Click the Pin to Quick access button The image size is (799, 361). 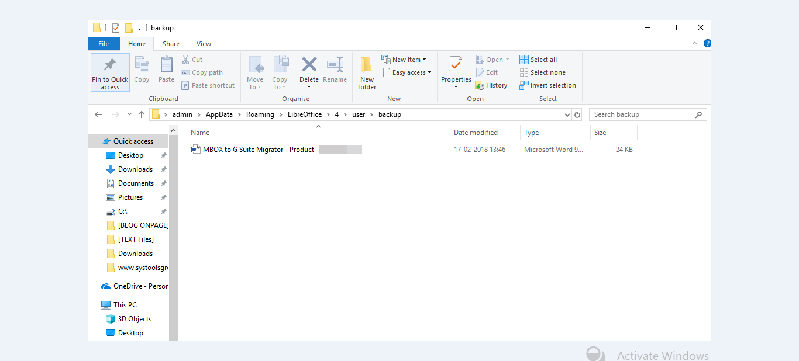tap(110, 72)
